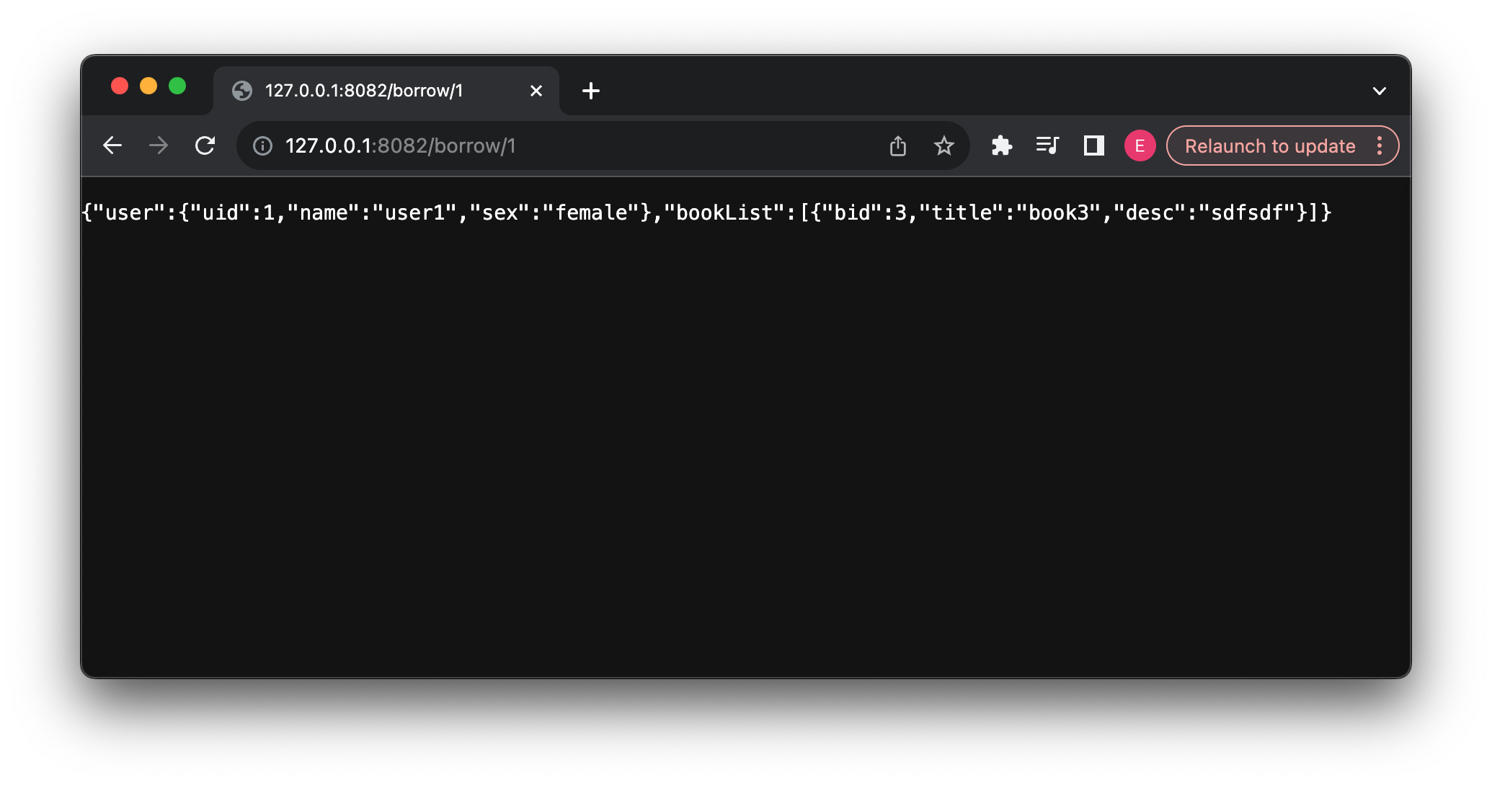
Task: Click inside the address bar
Action: coord(577,145)
